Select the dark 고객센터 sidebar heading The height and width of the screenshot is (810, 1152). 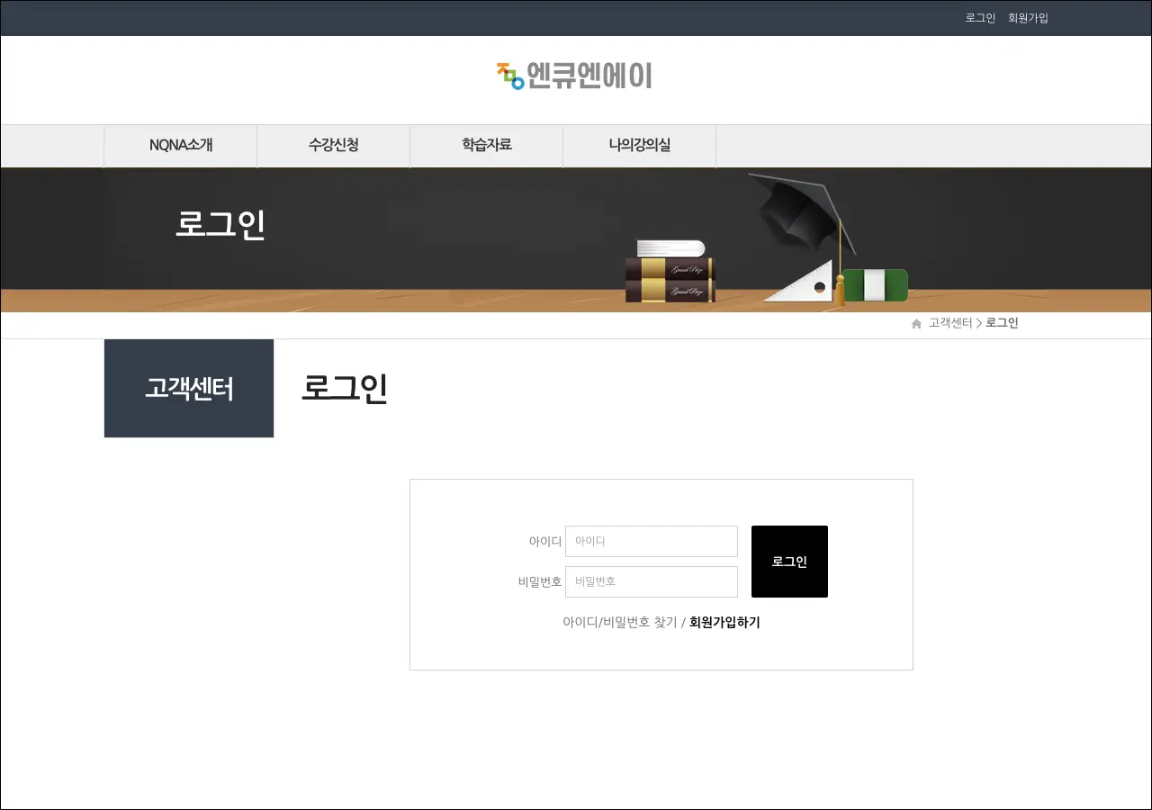coord(189,389)
